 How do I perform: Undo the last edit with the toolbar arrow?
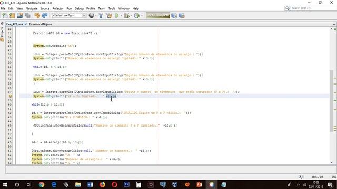(x=37, y=15)
